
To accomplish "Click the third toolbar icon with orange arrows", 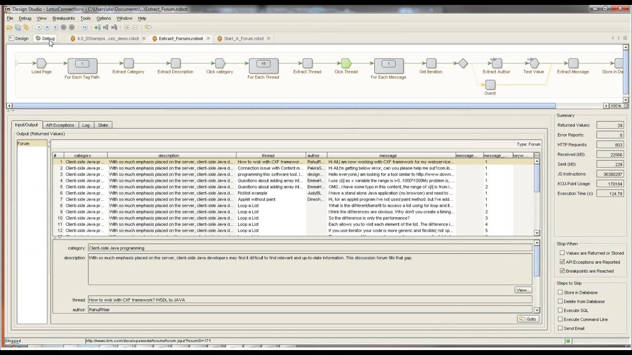I will pos(26,27).
